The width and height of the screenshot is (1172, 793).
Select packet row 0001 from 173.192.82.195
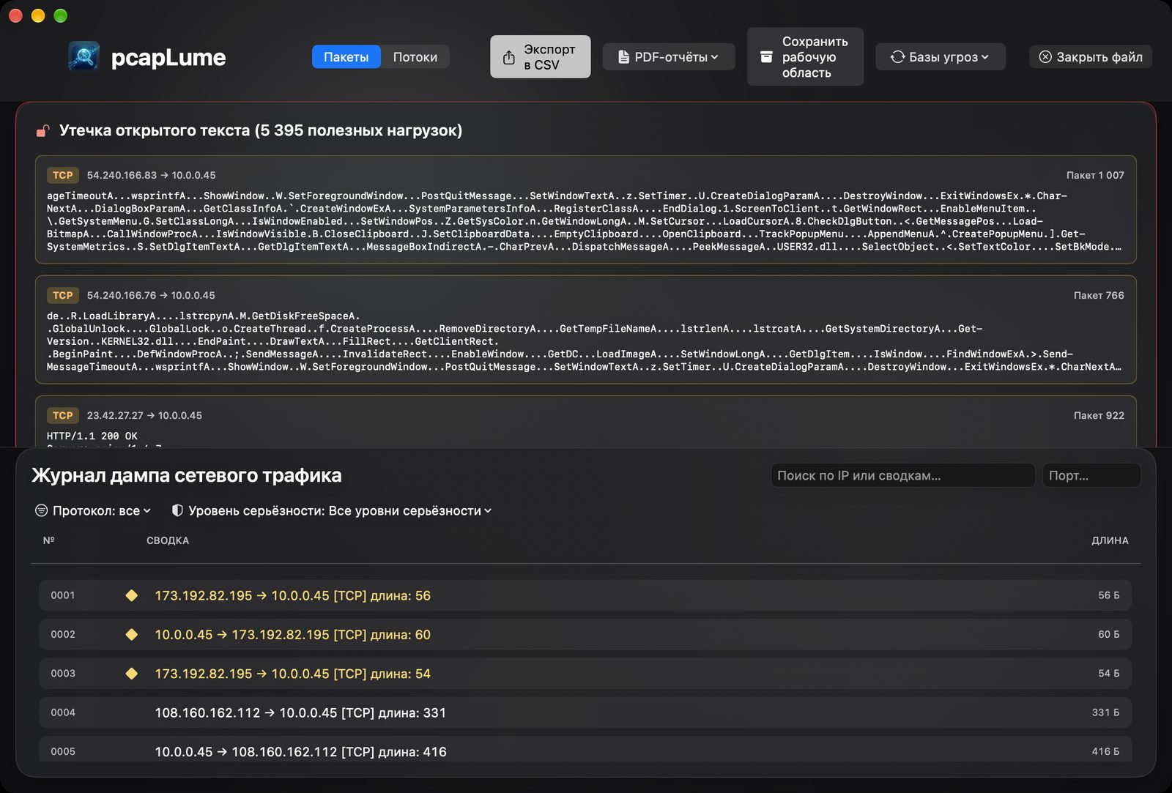coord(585,595)
